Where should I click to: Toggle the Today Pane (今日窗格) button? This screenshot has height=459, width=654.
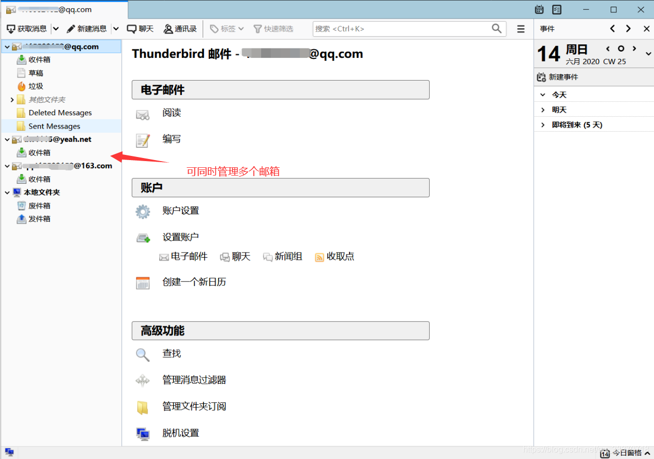pos(625,453)
